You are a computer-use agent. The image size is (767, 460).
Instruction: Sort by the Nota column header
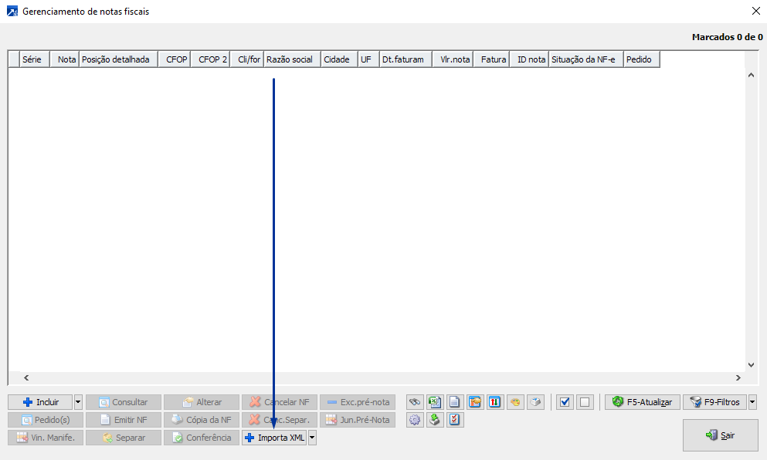click(65, 59)
